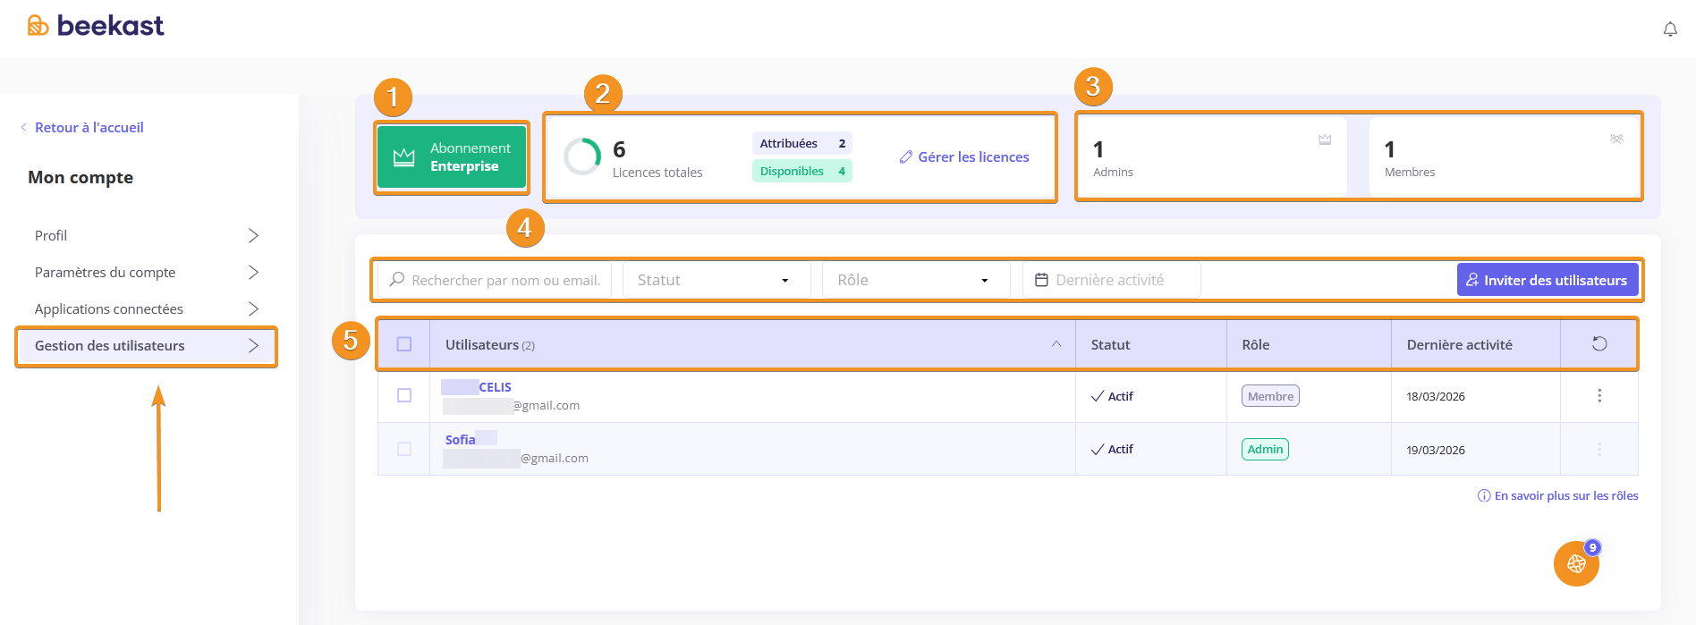Toggle the select-all users checkbox

click(x=404, y=344)
